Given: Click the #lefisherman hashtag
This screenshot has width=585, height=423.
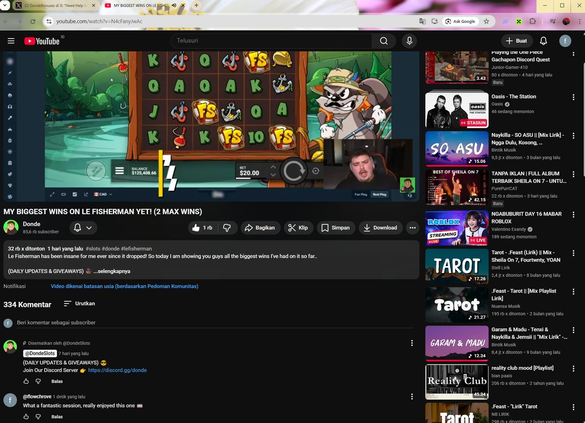Looking at the screenshot, I should point(136,248).
